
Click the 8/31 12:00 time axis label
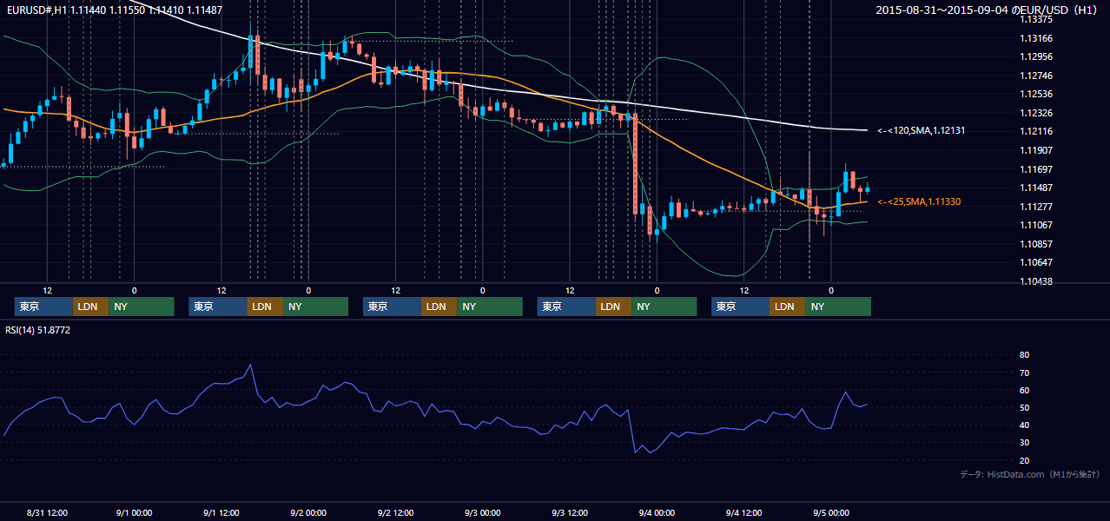47,512
